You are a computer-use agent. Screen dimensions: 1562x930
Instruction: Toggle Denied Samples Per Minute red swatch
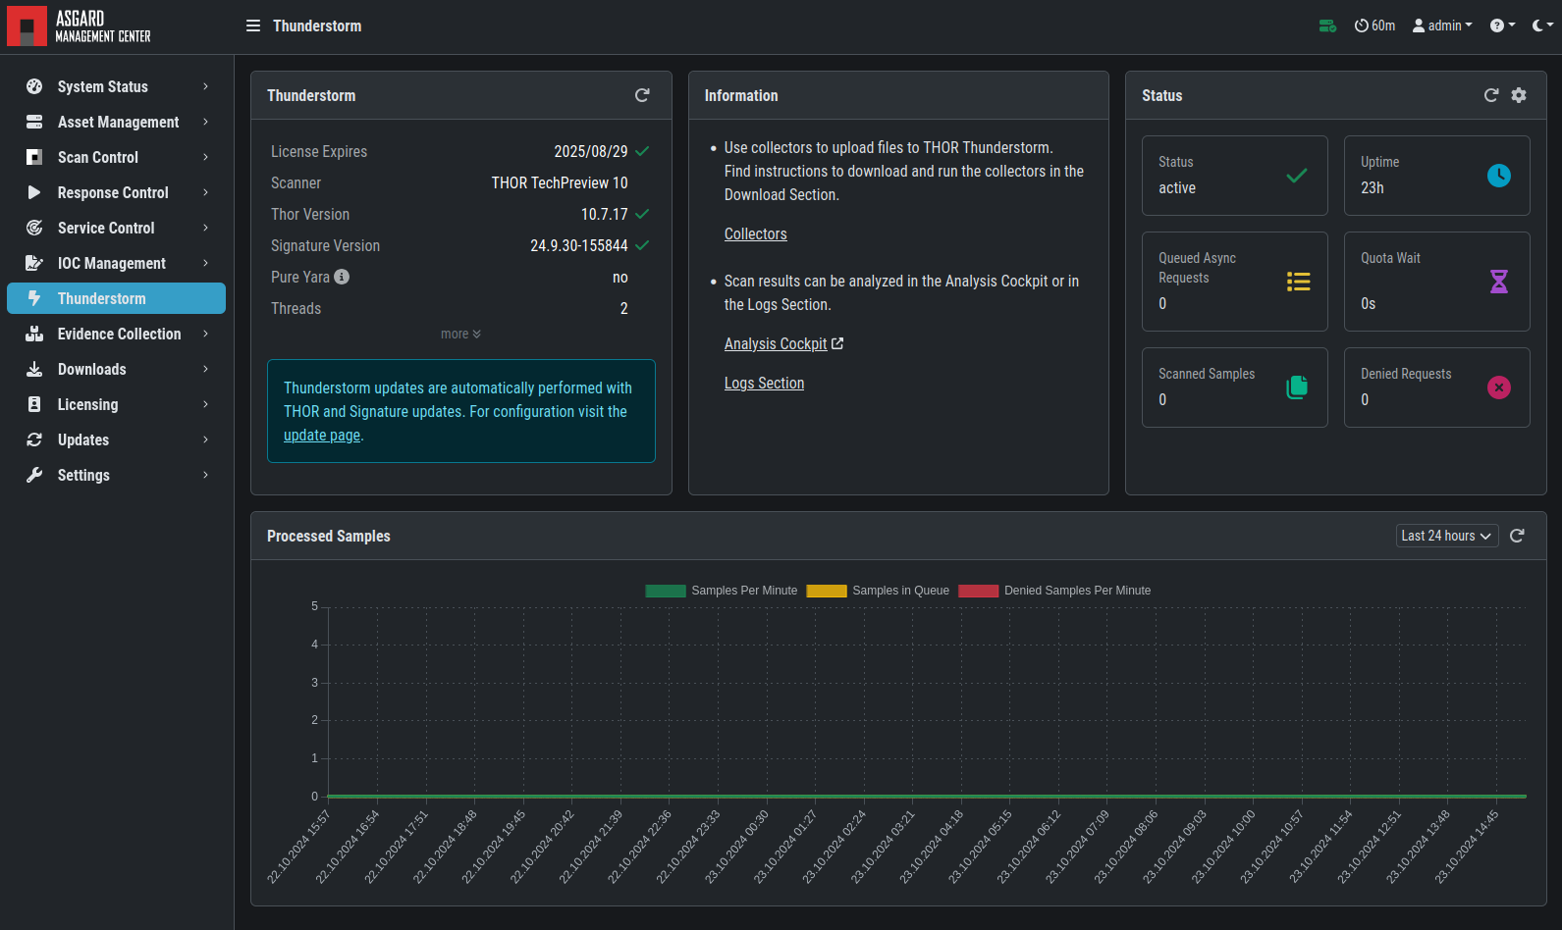pos(979,591)
